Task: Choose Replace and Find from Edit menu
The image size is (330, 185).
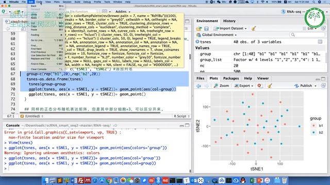Action: 40,59
